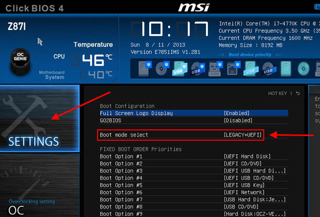Select the legacy USB CD/DVD boot icon

(269, 69)
